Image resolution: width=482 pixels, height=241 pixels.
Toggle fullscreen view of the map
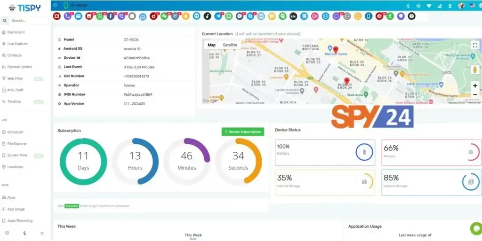(x=475, y=46)
